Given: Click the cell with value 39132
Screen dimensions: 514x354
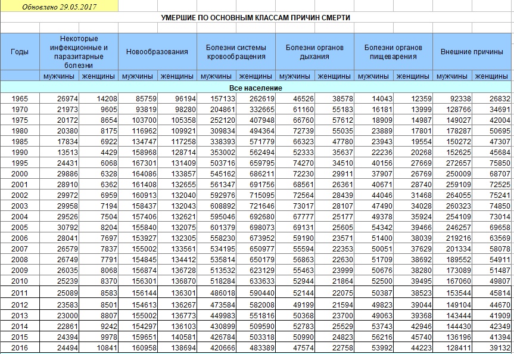Looking at the screenshot, I should pyautogui.click(x=492, y=348).
